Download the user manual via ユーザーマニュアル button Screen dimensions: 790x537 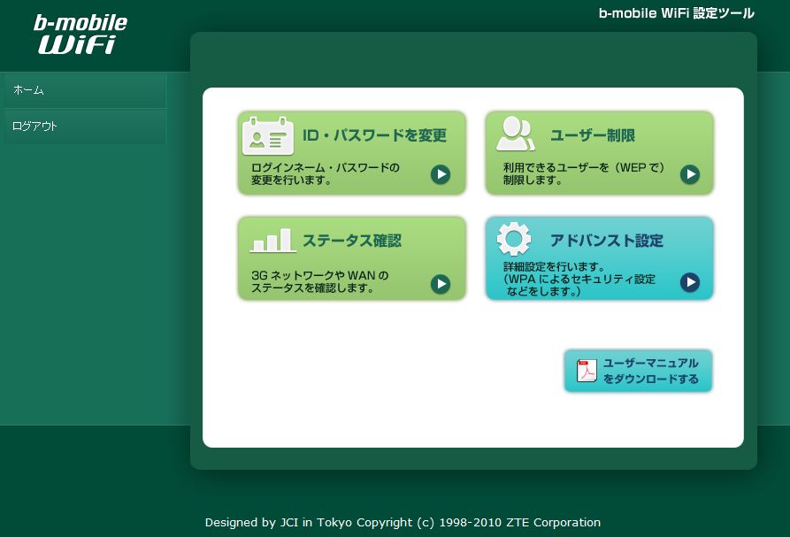[638, 371]
